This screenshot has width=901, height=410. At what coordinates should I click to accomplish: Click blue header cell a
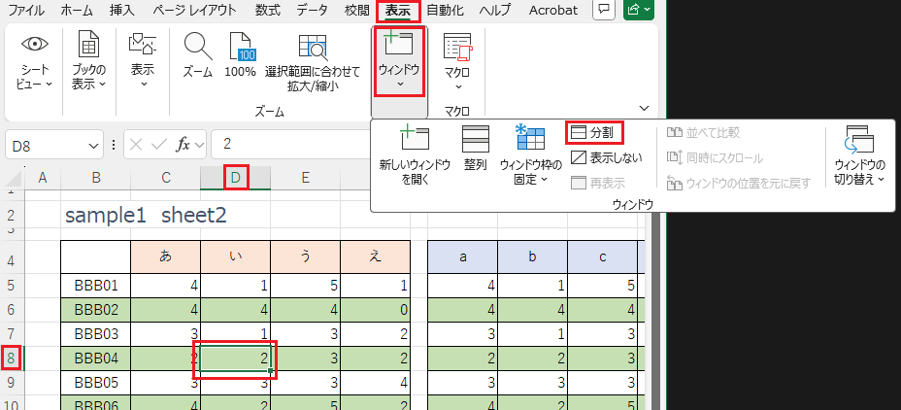462,257
